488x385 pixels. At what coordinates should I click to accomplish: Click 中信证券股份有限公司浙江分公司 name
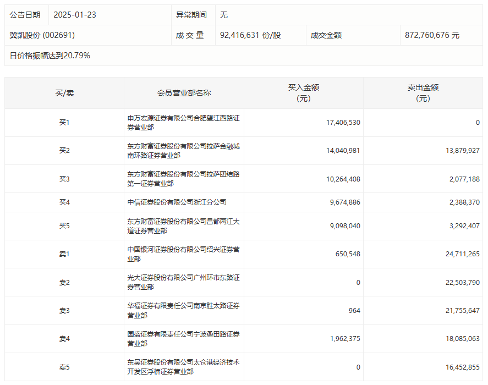[177, 202]
